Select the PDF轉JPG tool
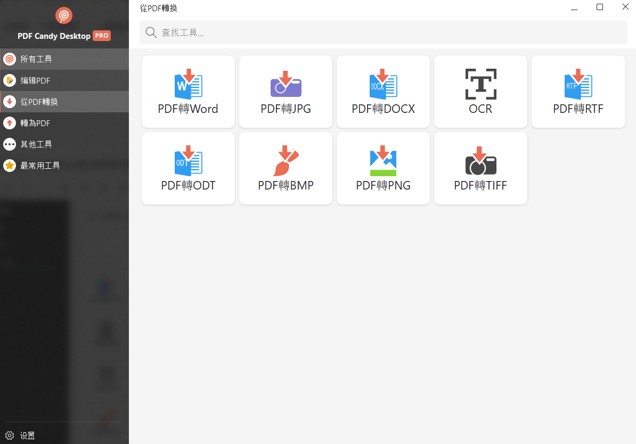636x444 pixels. tap(285, 91)
